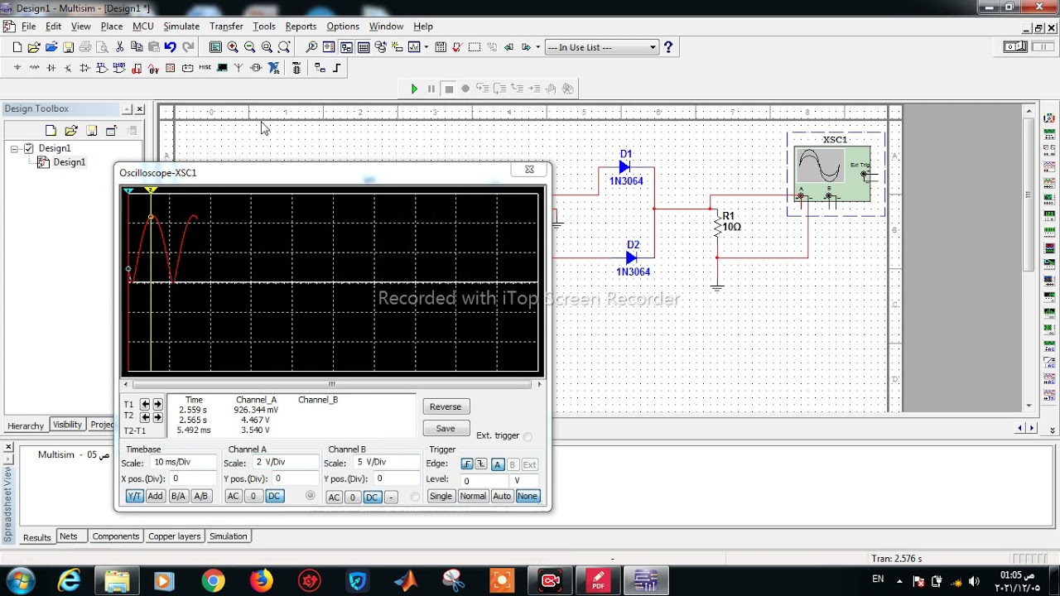Set Channel A coupling to AC
The image size is (1060, 596).
233,496
